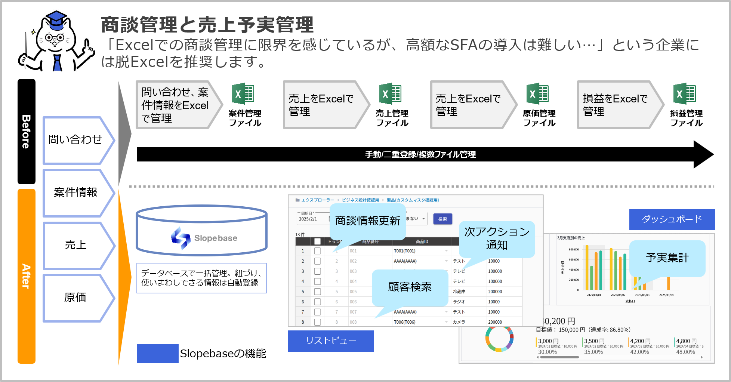Click the black Before bar
Image resolution: width=731 pixels, height=382 pixels.
27,132
